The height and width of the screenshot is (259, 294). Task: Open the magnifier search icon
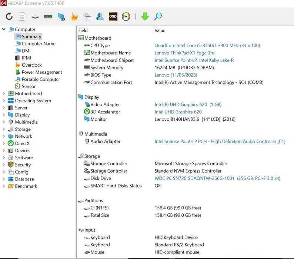point(158,17)
